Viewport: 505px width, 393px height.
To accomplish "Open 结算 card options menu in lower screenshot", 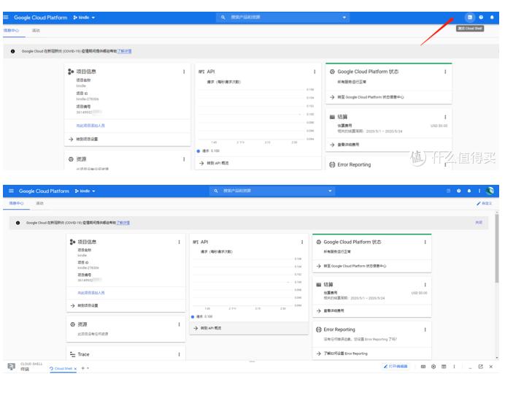I will [x=425, y=285].
